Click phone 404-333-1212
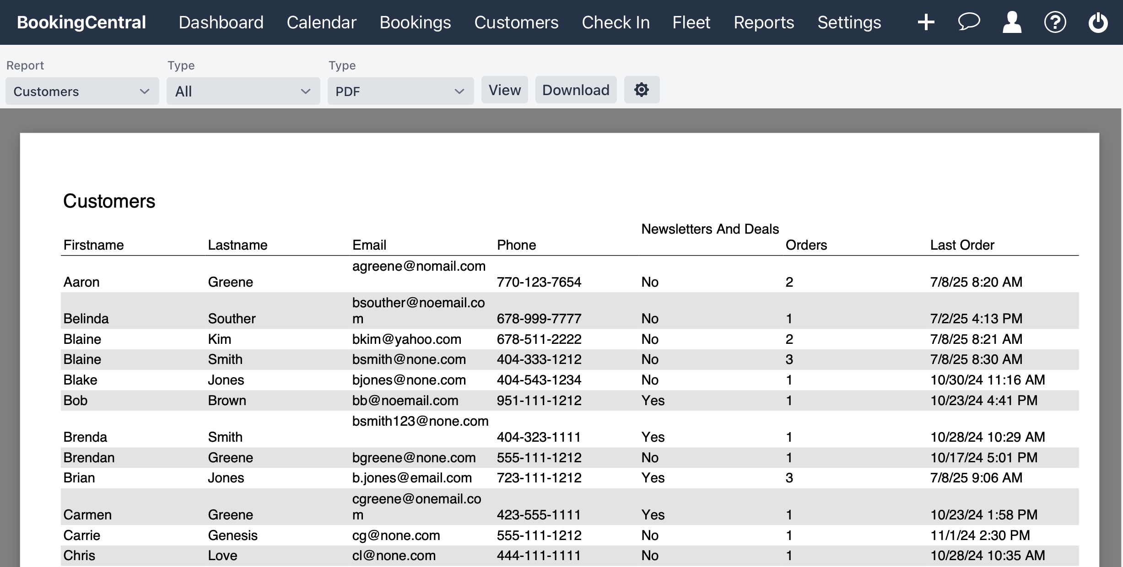Viewport: 1123px width, 567px height. click(x=539, y=359)
